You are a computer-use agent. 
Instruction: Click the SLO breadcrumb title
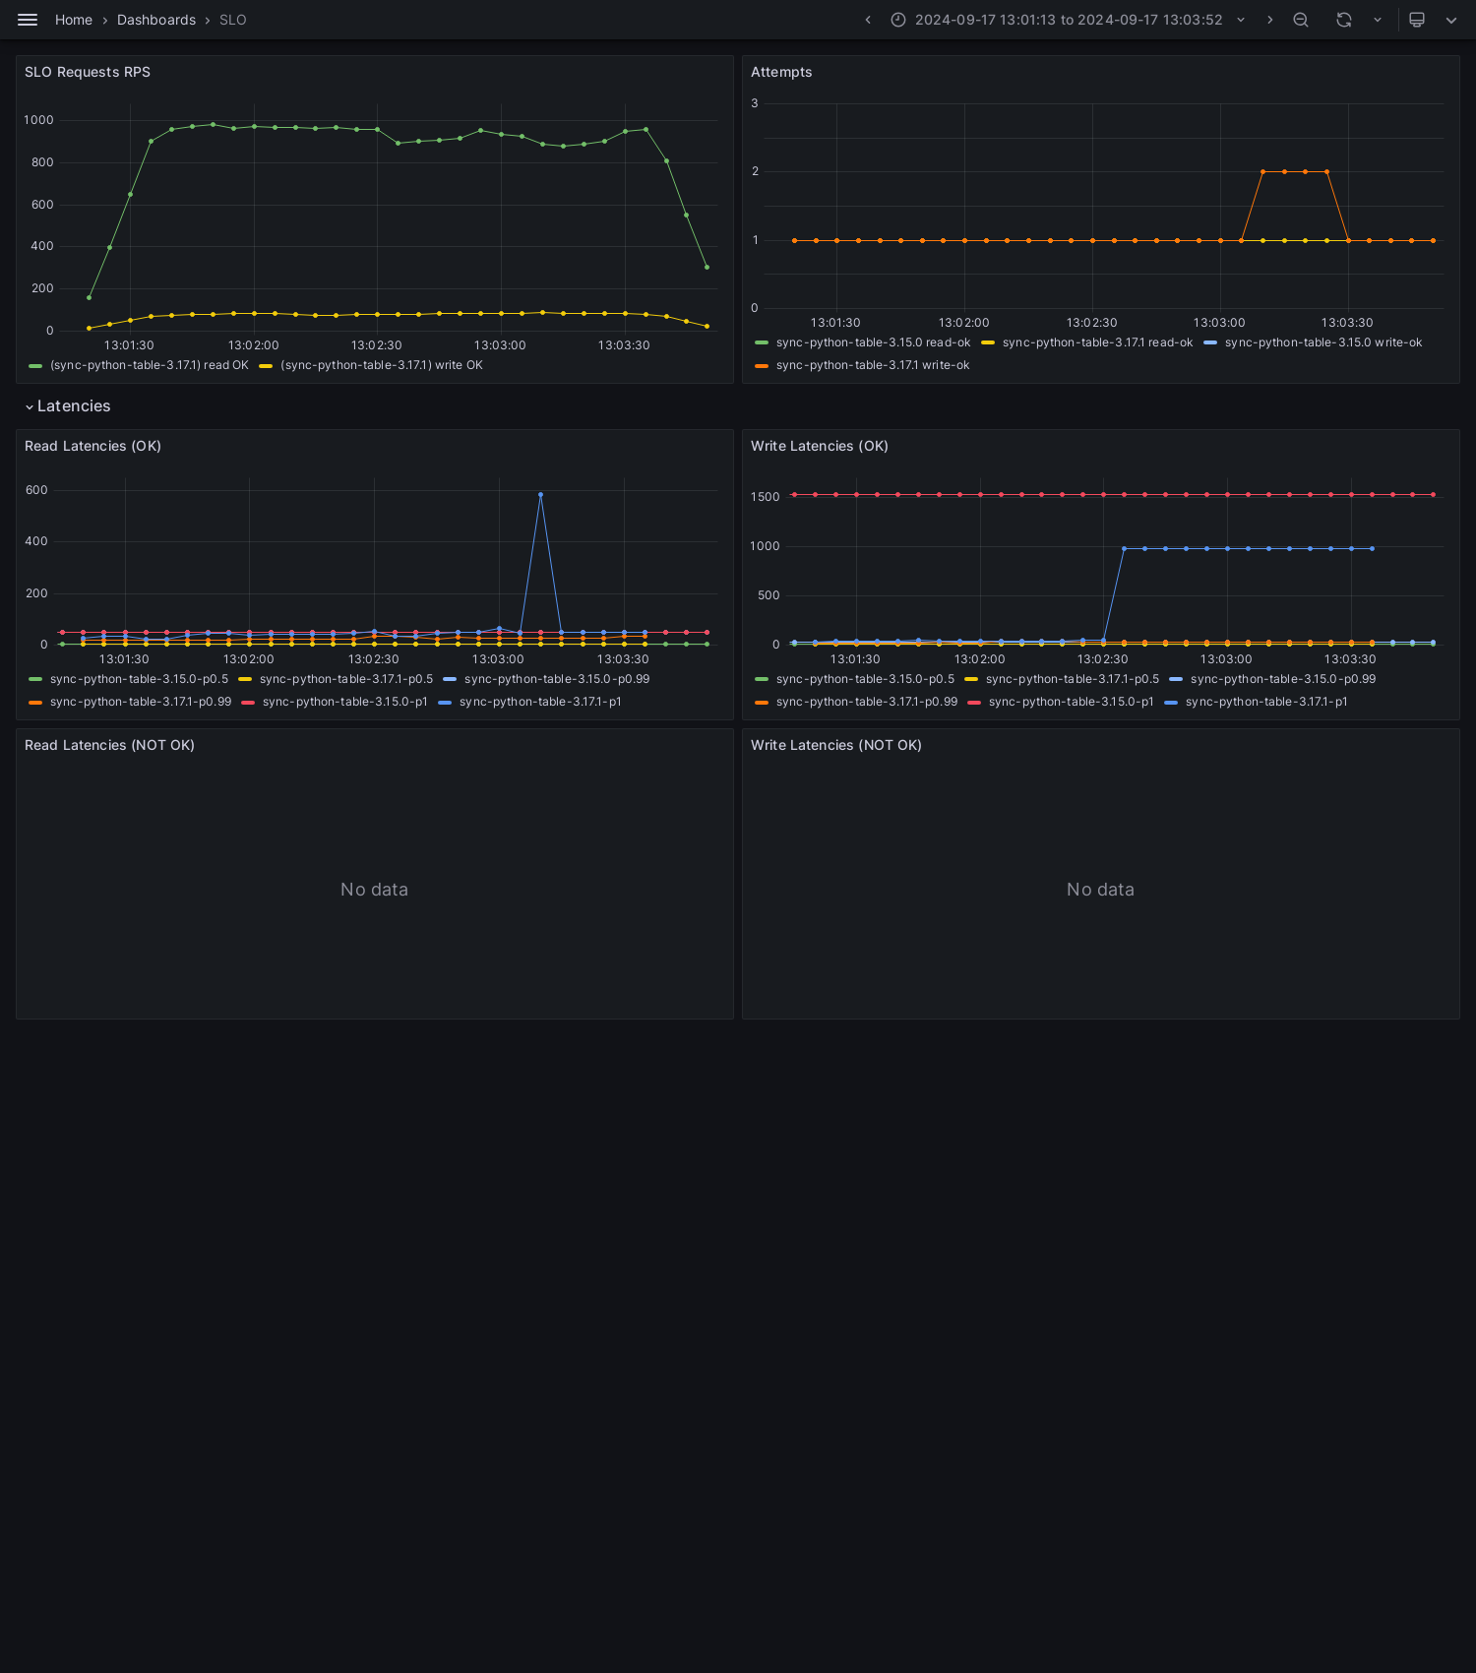coord(233,20)
